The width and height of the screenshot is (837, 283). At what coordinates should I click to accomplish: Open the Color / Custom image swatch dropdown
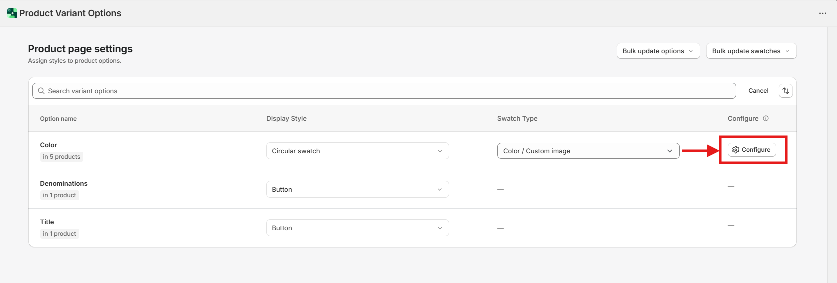pos(588,151)
